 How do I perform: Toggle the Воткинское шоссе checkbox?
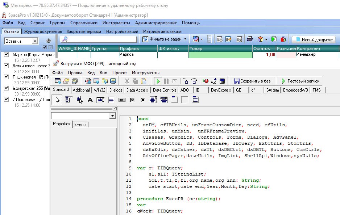[x=6, y=66]
